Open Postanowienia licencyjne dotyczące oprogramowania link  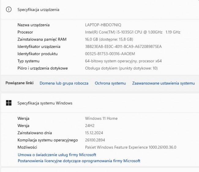79,161
